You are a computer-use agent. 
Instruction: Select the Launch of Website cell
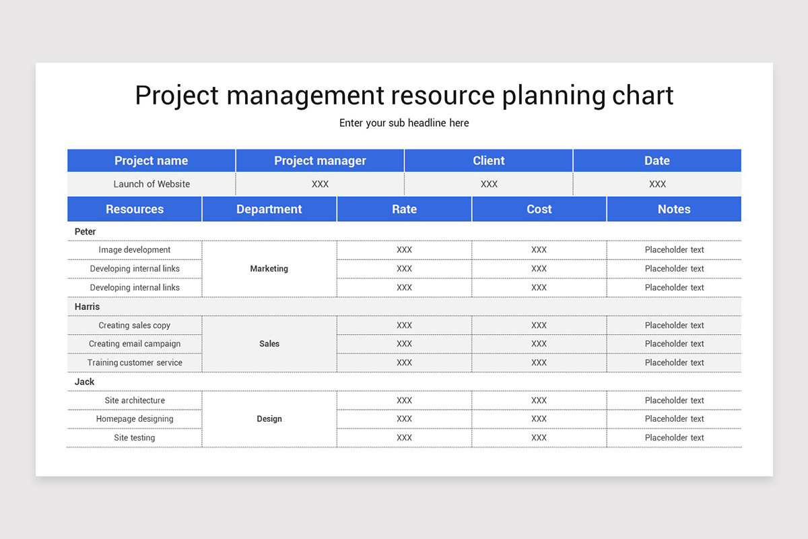tap(151, 183)
